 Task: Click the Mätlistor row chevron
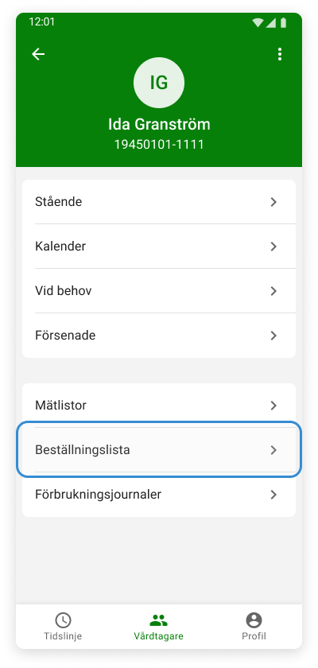coord(273,406)
